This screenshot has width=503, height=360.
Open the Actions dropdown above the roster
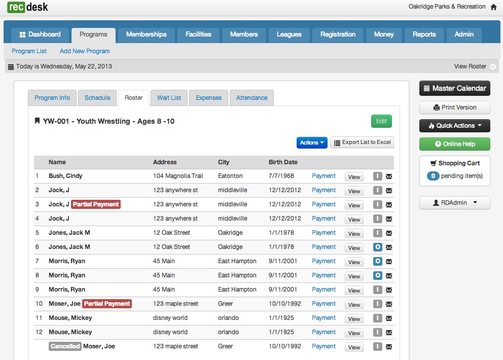(312, 142)
